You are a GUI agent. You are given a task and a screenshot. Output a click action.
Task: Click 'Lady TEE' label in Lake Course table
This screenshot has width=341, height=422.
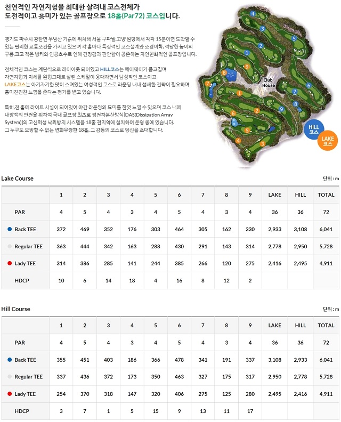pos(25,263)
